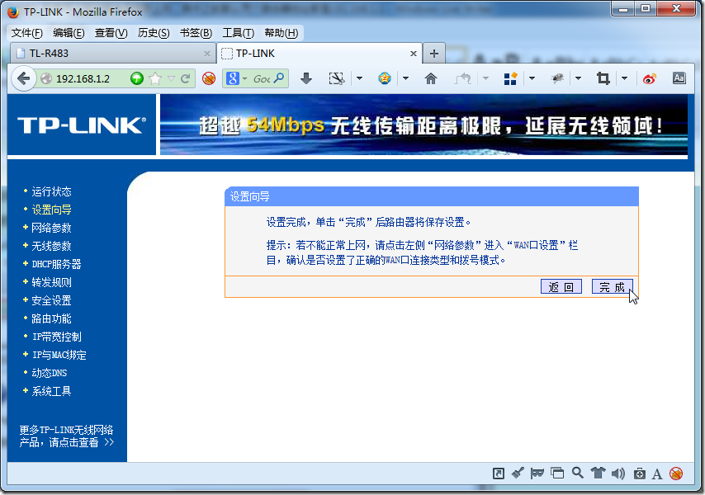Image resolution: width=705 pixels, height=495 pixels.
Task: Reload the page with refresh icon
Action: (185, 78)
